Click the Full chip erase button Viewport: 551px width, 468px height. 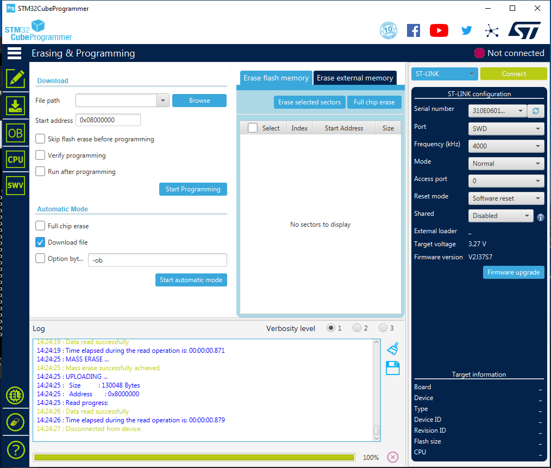[374, 102]
